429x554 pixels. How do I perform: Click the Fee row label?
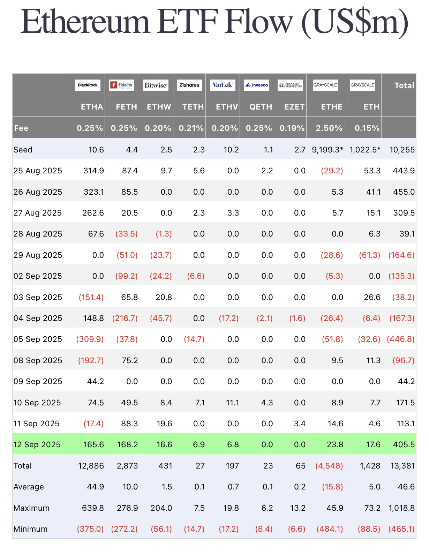pos(21,128)
